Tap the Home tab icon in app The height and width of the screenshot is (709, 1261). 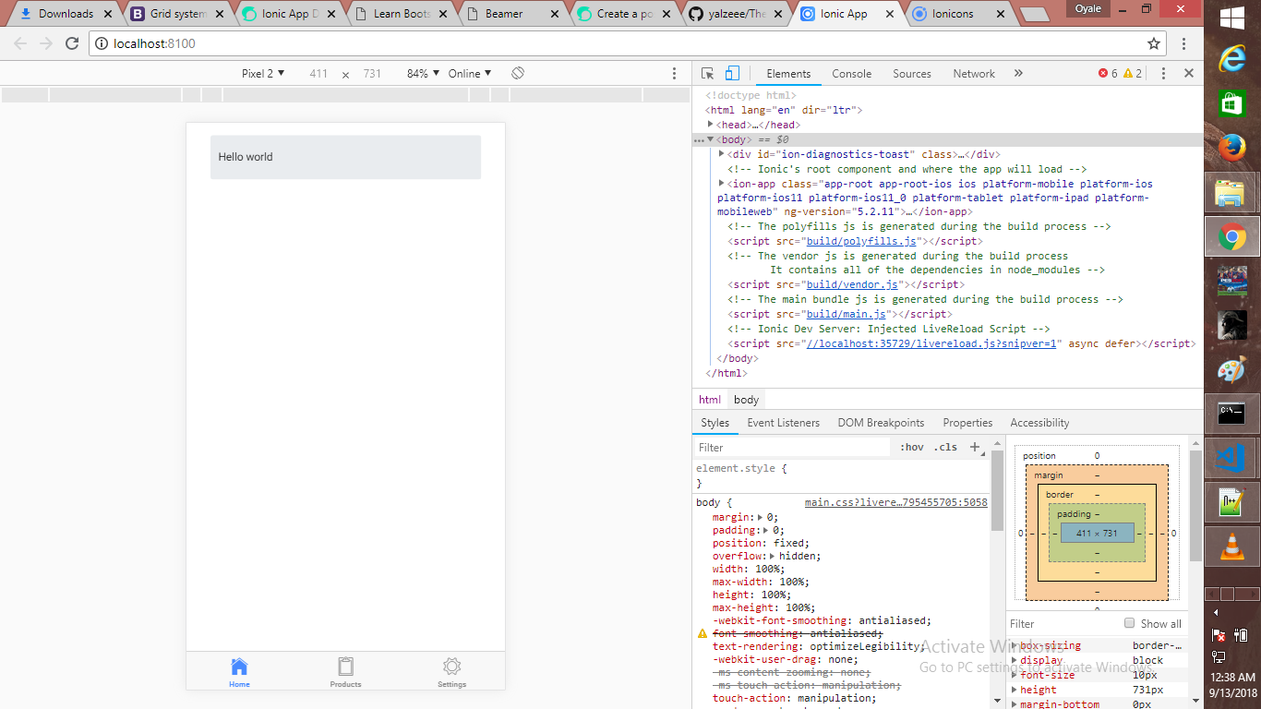point(239,667)
